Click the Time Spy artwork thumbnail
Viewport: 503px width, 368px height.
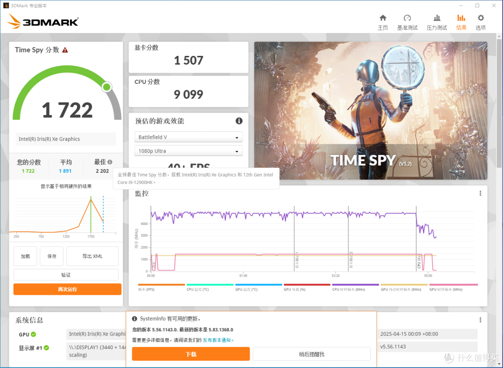[x=371, y=110]
